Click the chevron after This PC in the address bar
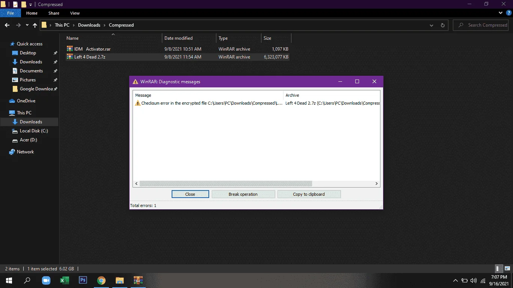 click(x=74, y=25)
